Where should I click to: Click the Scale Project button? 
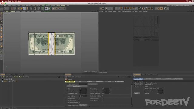coord(77,86)
